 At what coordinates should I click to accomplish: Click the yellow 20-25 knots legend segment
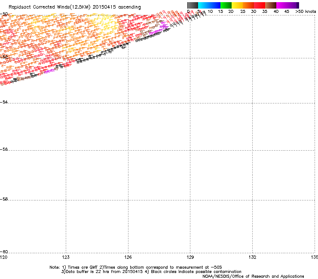click(237, 5)
